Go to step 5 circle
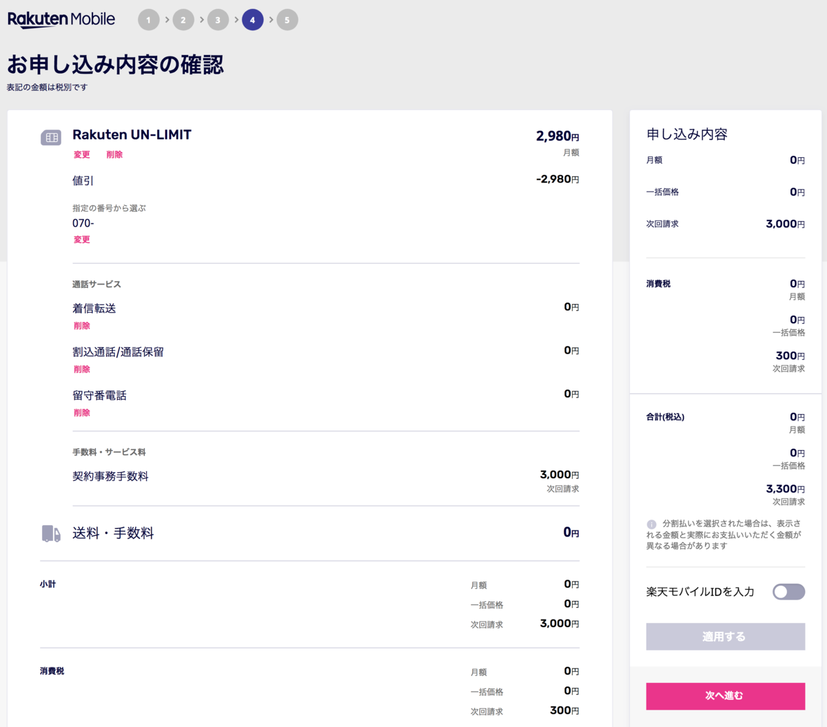 (x=287, y=20)
